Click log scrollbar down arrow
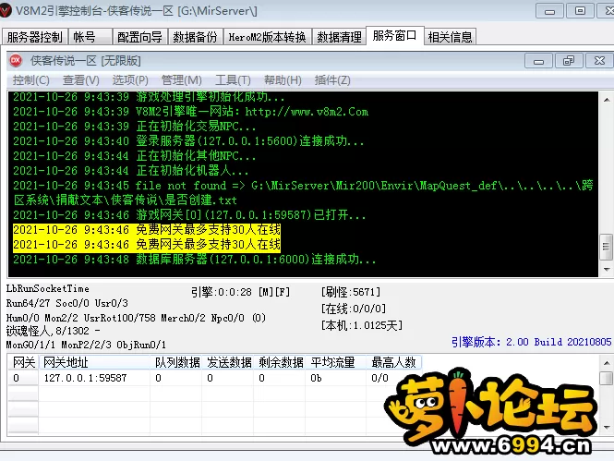Screen dimensions: 614x461 607,269
